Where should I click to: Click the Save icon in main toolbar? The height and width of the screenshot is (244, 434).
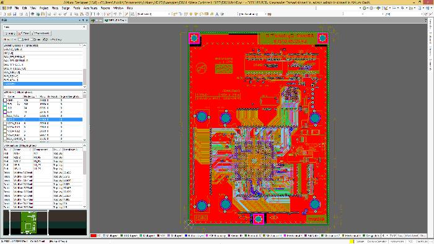coord(15,14)
